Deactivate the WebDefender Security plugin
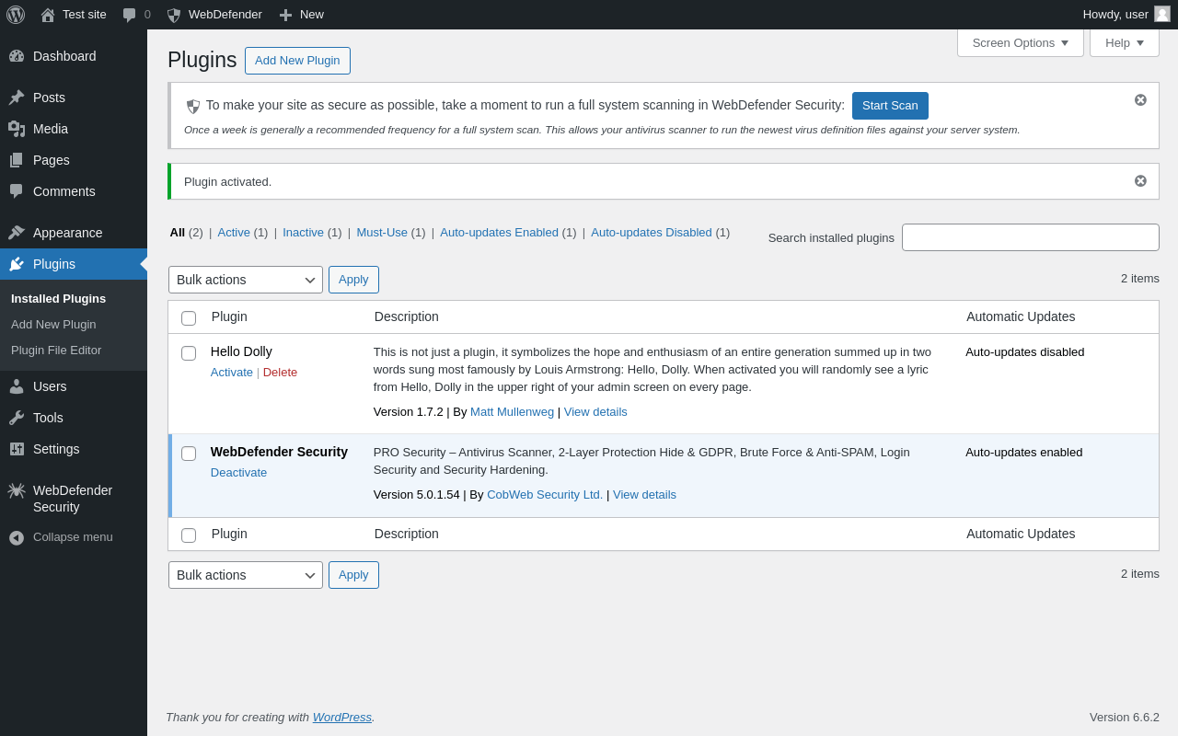 point(238,473)
